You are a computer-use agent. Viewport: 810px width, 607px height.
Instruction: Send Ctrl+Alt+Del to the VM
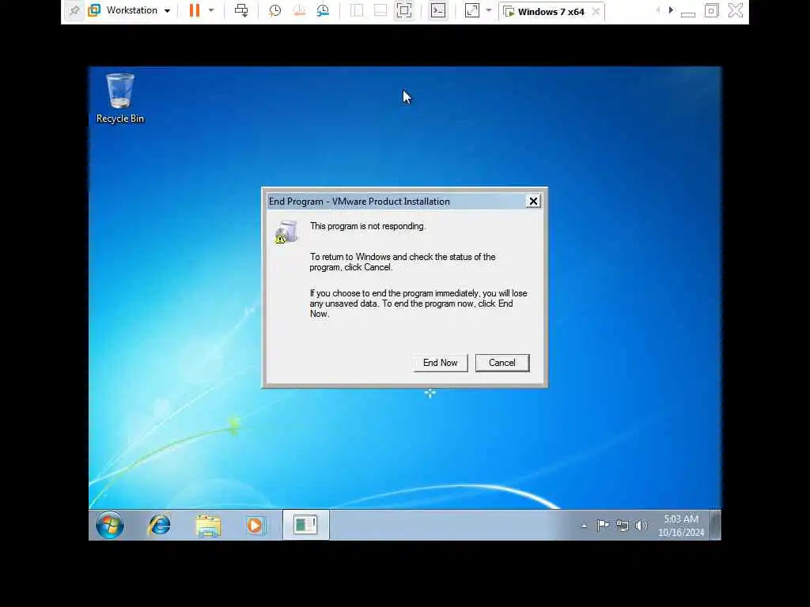point(241,10)
